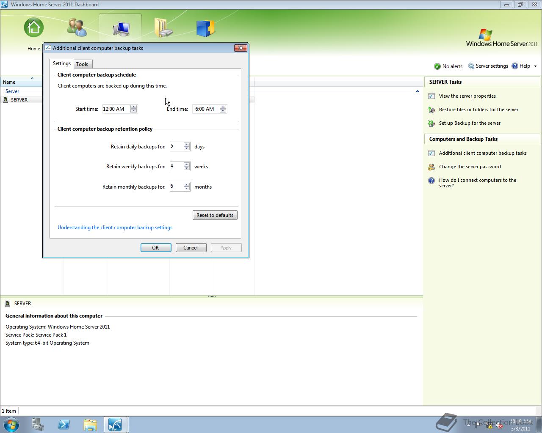The height and width of the screenshot is (433, 542).
Task: Click the Change the server password icon
Action: tap(431, 167)
